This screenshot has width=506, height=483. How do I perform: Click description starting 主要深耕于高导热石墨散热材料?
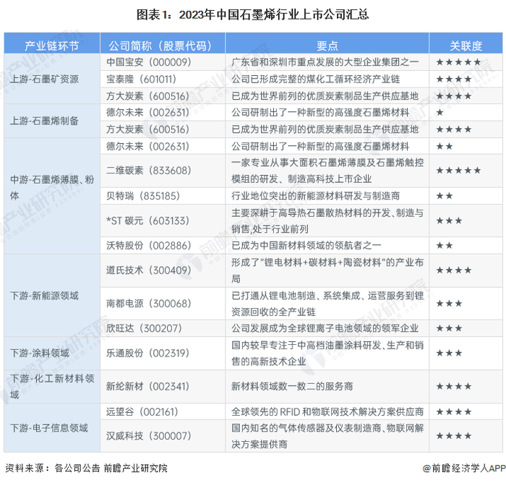(327, 221)
